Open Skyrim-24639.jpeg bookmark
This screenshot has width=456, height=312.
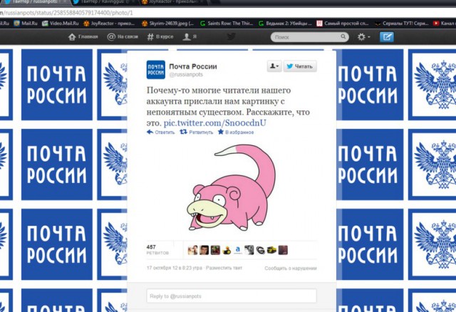[x=168, y=24]
